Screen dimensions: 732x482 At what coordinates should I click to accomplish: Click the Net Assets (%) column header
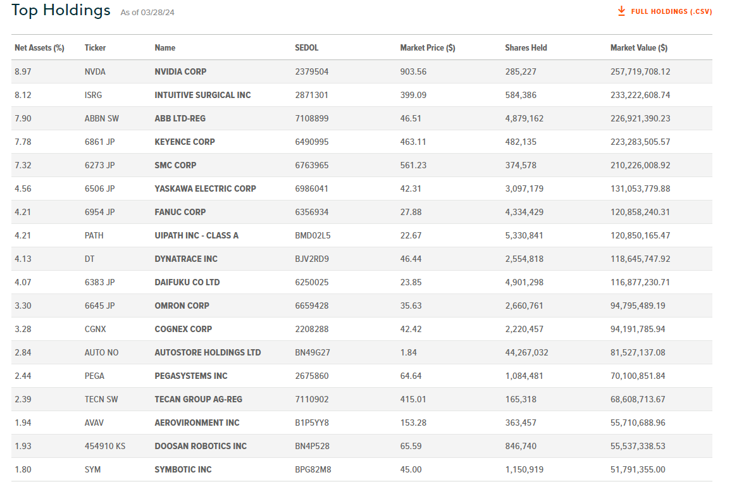pyautogui.click(x=39, y=47)
